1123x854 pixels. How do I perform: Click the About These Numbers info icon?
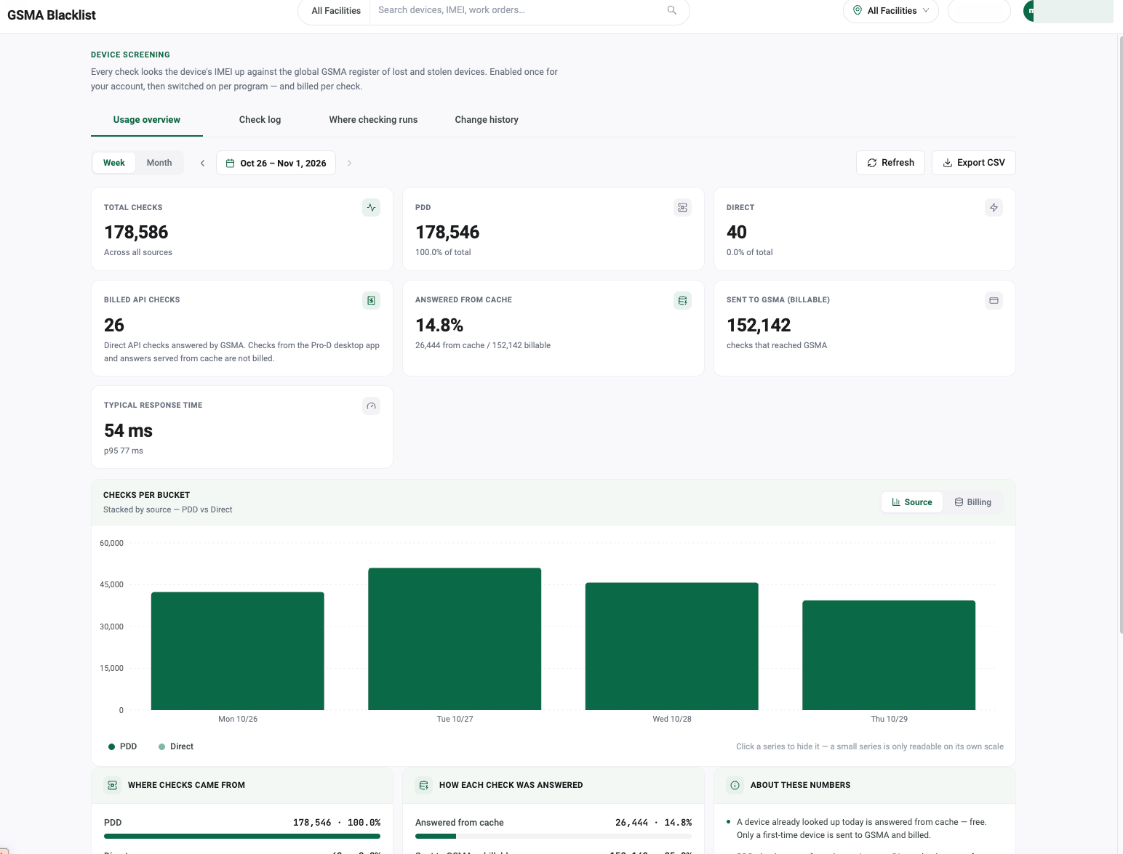735,785
